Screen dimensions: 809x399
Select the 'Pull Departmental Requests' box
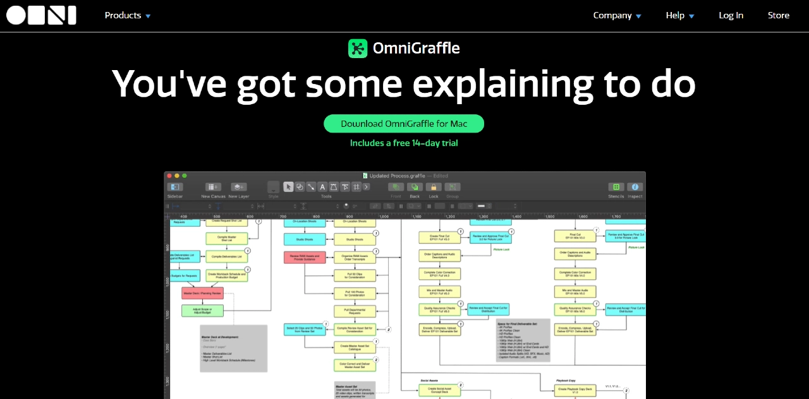355,311
